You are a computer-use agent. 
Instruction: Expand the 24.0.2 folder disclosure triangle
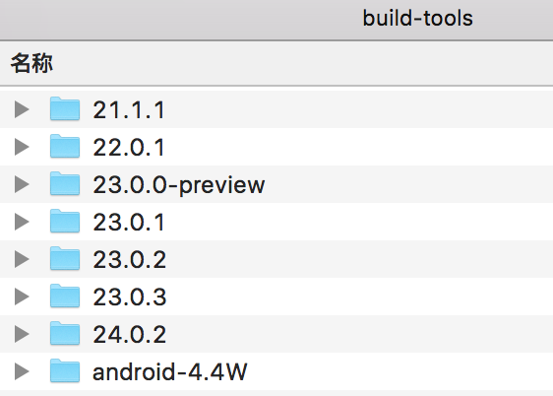pyautogui.click(x=22, y=334)
